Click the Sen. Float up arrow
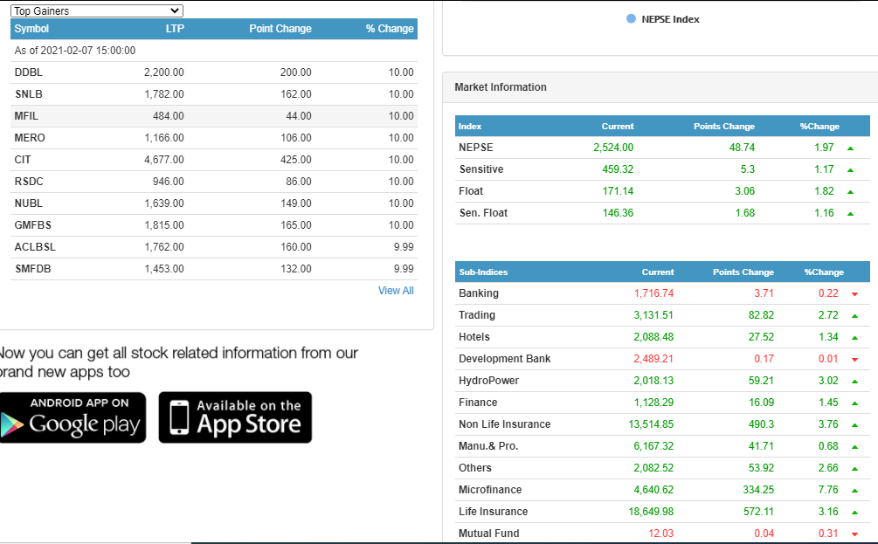Screen dimensions: 878x544 851,214
